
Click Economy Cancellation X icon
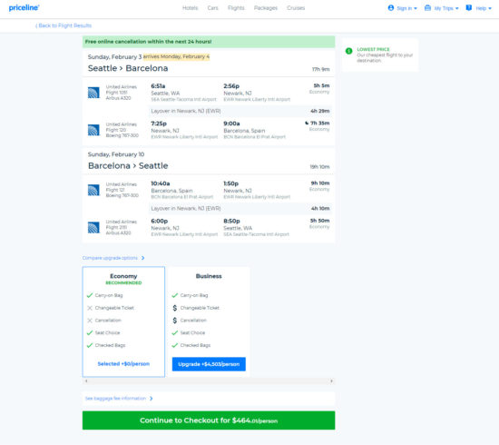90,321
